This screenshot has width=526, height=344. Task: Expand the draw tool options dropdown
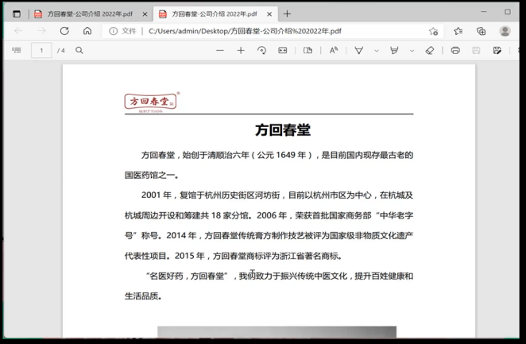pyautogui.click(x=377, y=50)
